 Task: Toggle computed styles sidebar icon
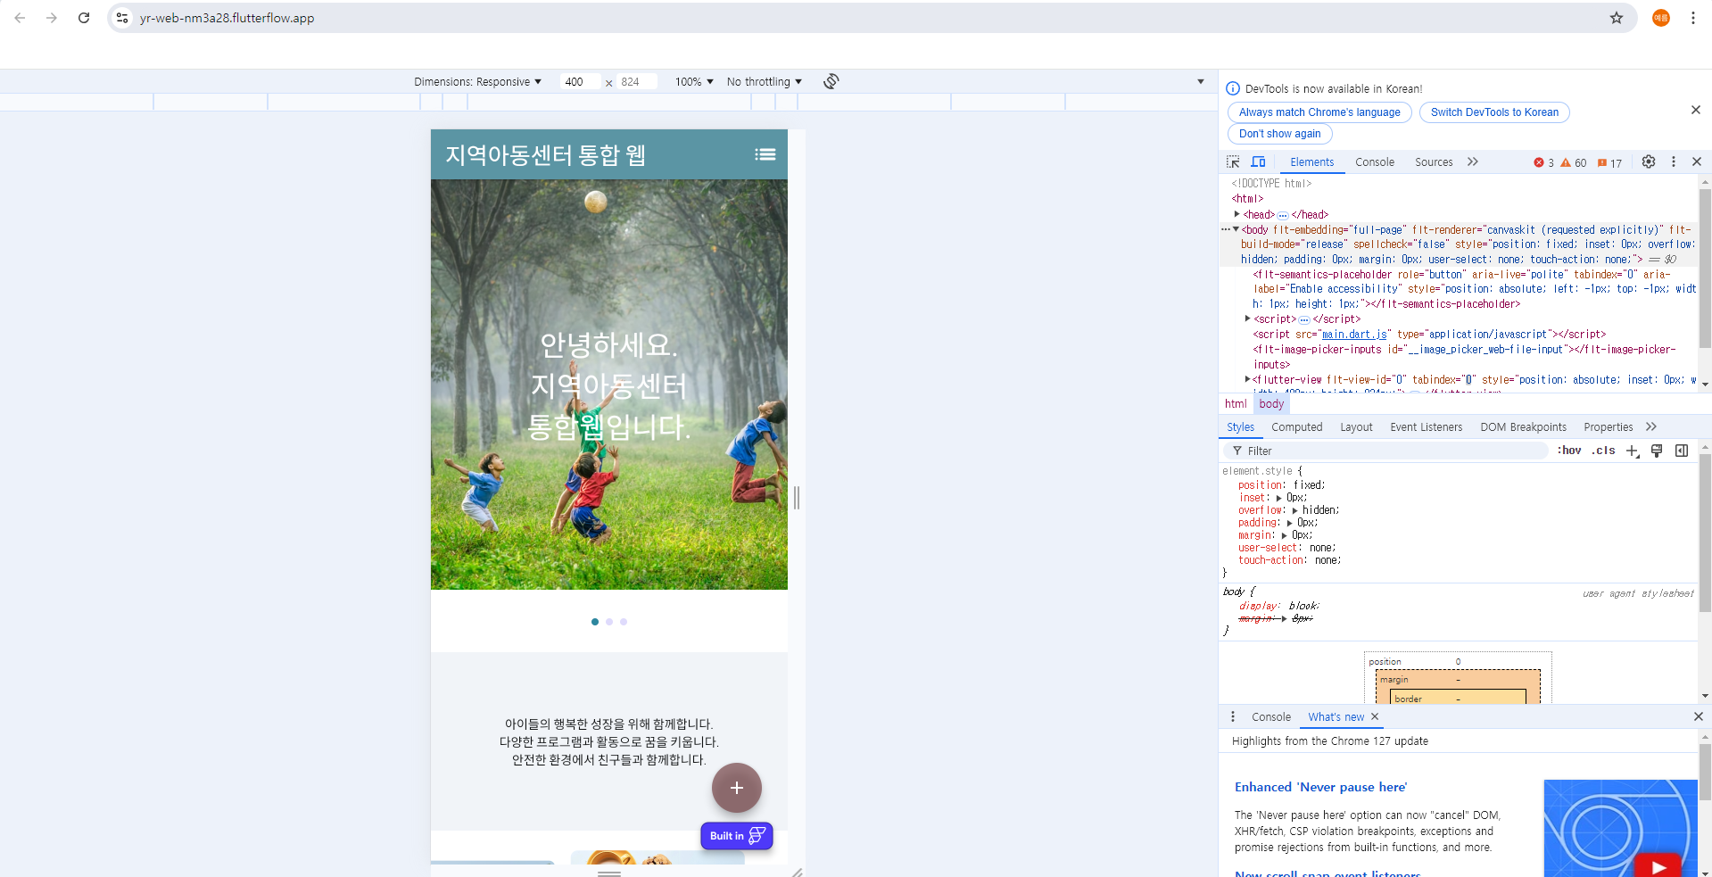[x=1682, y=451]
